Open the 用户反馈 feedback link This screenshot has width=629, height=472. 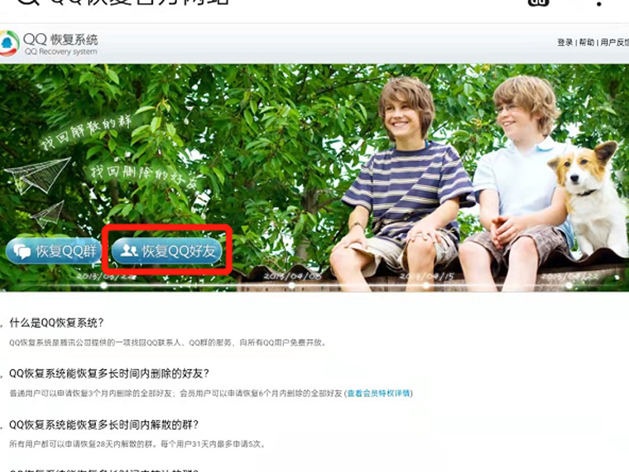(x=614, y=42)
